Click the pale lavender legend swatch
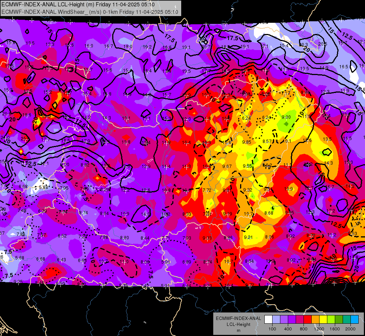Image resolution: width=365 pixels, height=336 pixels. click(x=276, y=320)
